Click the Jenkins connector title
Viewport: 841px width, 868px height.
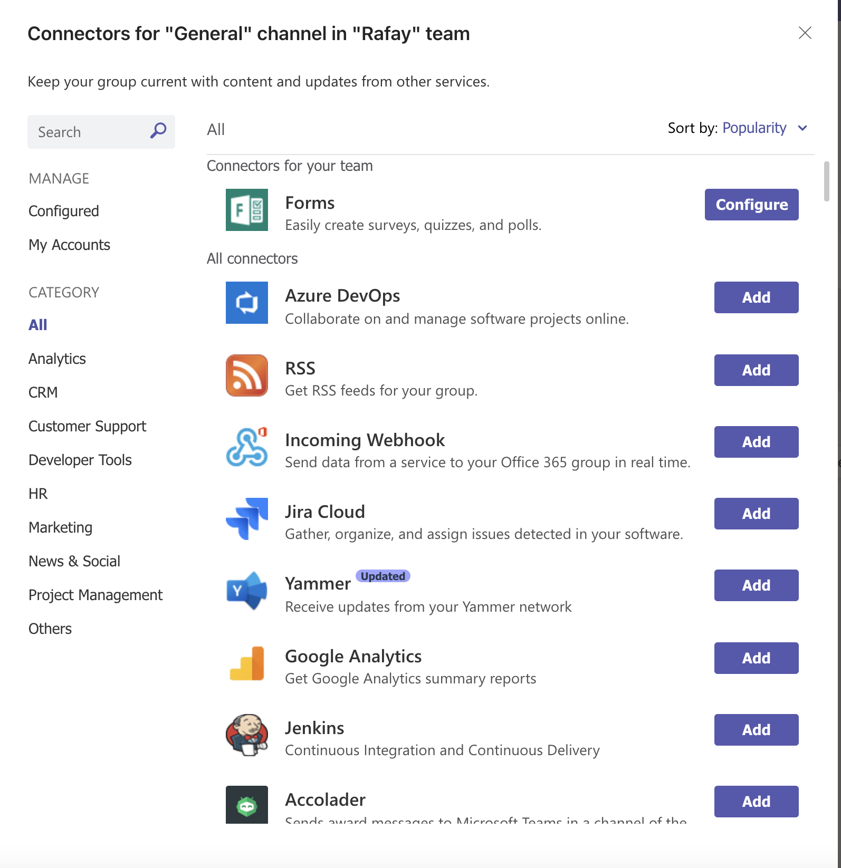[314, 728]
